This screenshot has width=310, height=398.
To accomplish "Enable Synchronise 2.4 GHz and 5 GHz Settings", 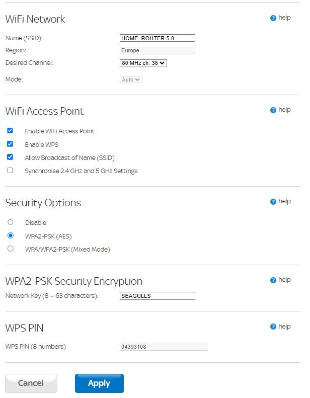I will (x=10, y=171).
